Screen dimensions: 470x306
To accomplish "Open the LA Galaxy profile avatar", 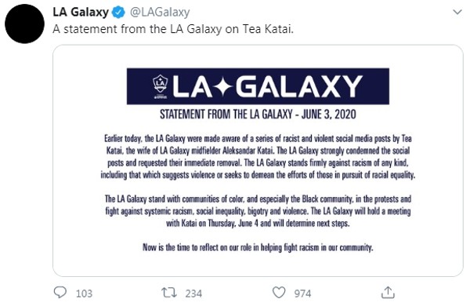I will pyautogui.click(x=24, y=24).
